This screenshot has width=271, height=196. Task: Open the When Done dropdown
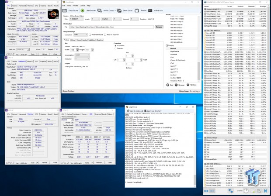(x=195, y=91)
